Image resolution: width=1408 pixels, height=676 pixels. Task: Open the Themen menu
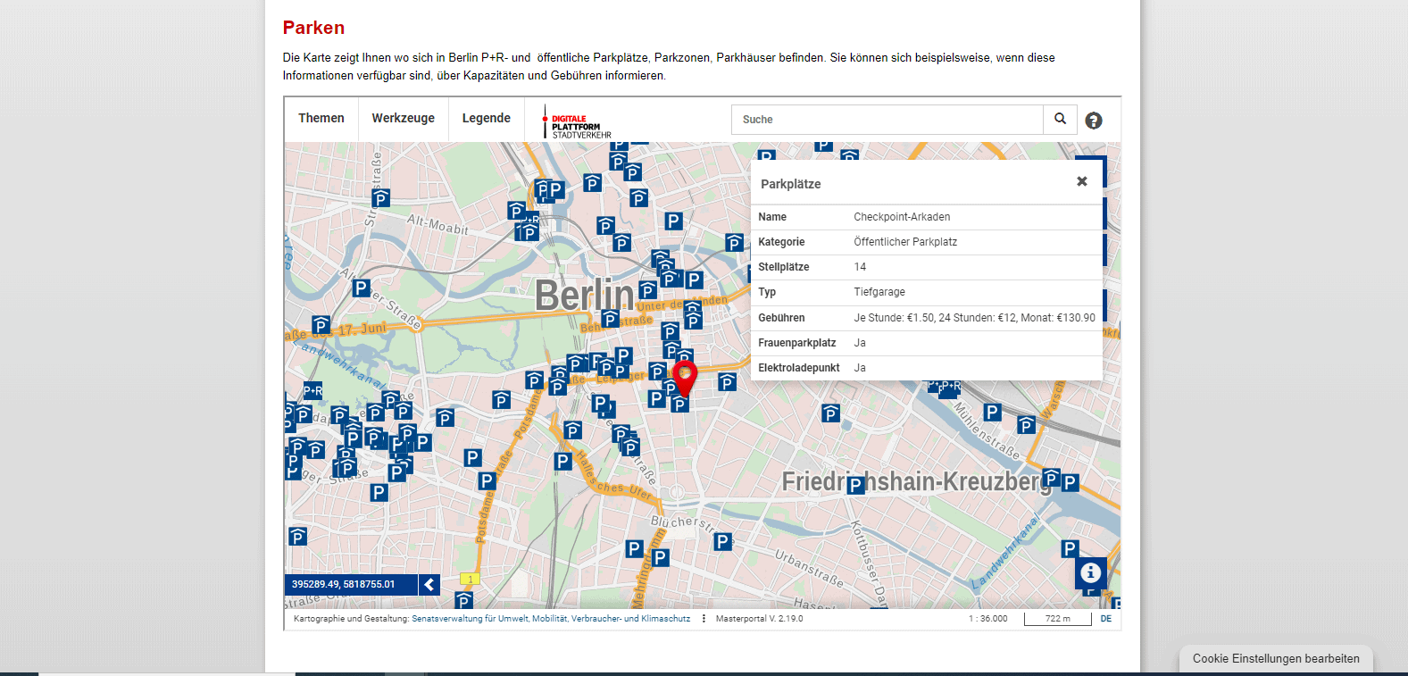[321, 119]
